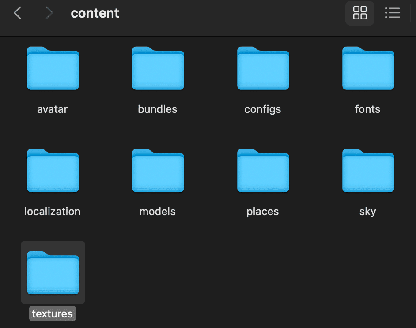
Task: Select the avatar folder icon
Action: click(53, 68)
